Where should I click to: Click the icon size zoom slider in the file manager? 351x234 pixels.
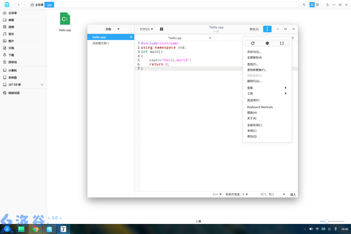point(326,221)
